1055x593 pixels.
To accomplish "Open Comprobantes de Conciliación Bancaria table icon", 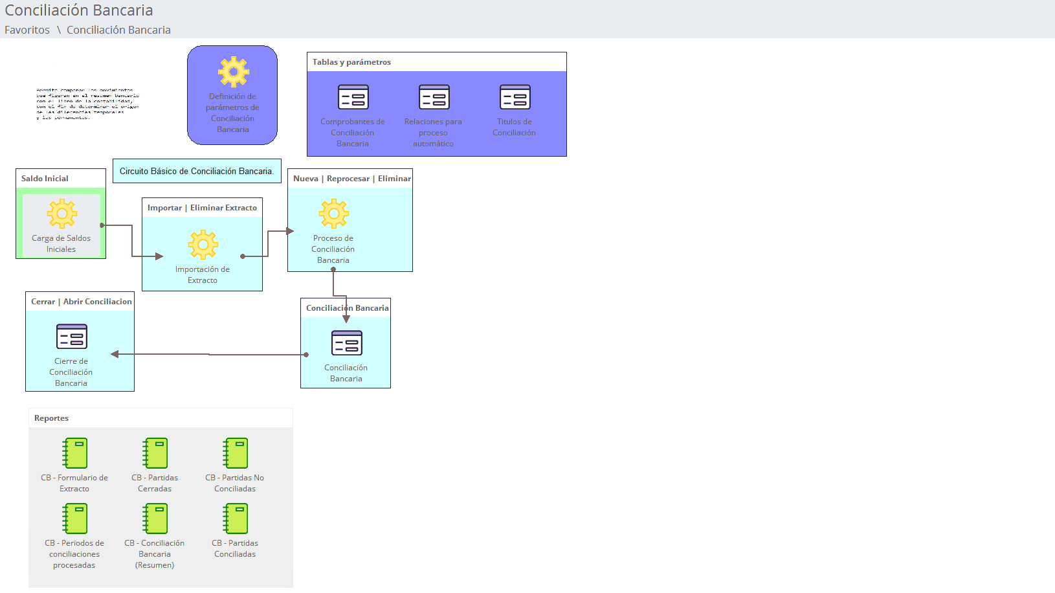I will [353, 97].
